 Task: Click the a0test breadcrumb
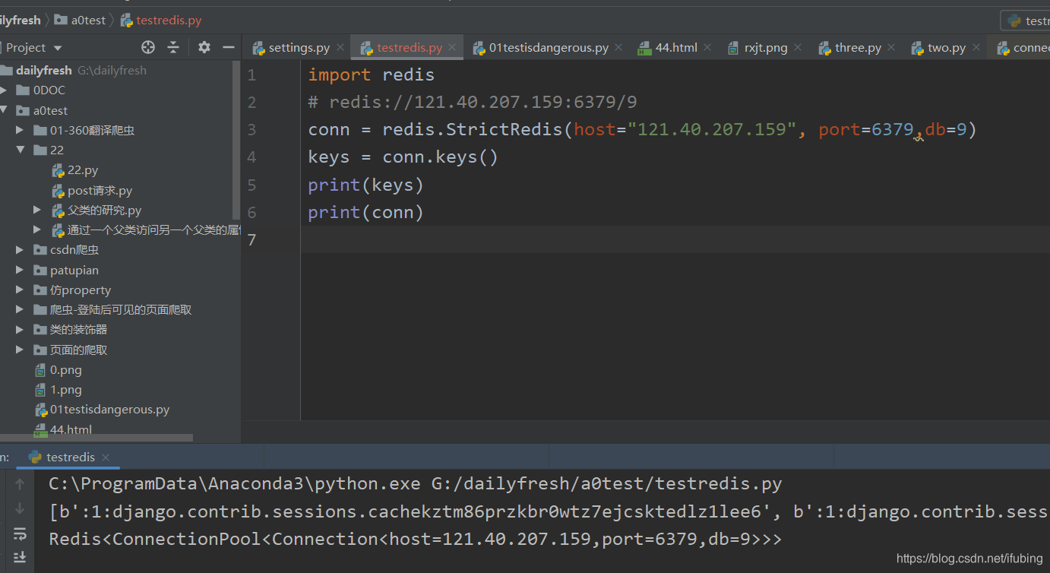[x=80, y=21]
